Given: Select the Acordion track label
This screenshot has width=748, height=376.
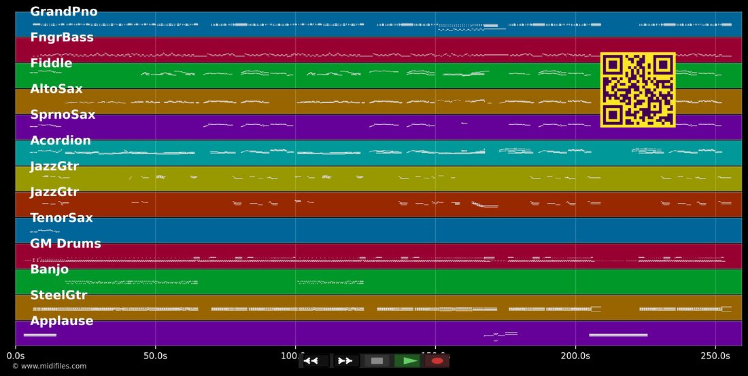Looking at the screenshot, I should [61, 140].
